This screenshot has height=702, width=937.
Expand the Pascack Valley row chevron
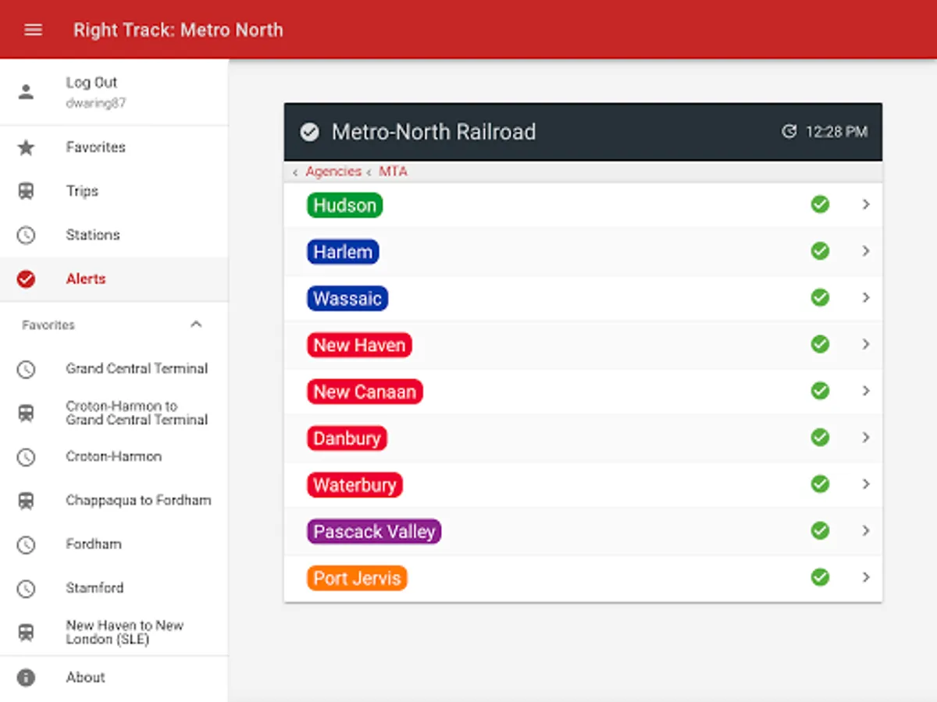pos(865,530)
